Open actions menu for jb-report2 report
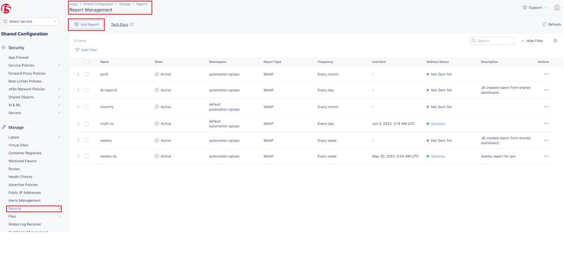This screenshot has height=277, width=564. pos(546,90)
